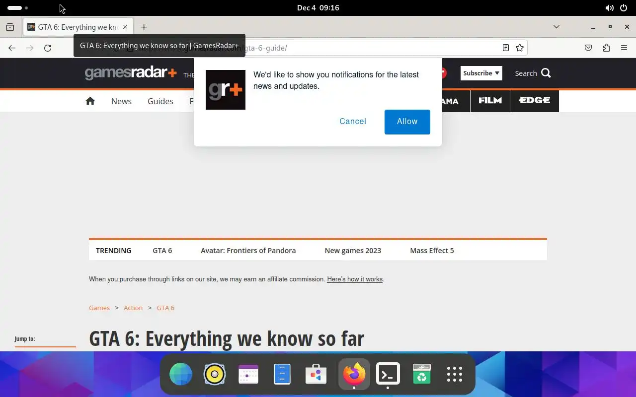Image resolution: width=636 pixels, height=397 pixels.
Task: Allow notifications from GamesRadar
Action: pyautogui.click(x=407, y=122)
